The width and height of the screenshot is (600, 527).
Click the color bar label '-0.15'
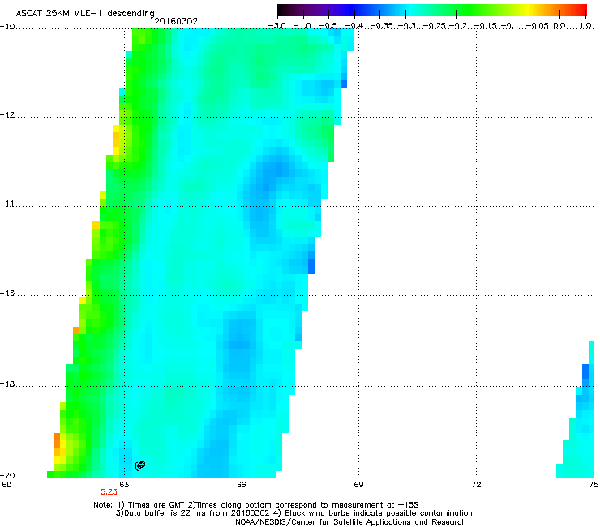(485, 26)
